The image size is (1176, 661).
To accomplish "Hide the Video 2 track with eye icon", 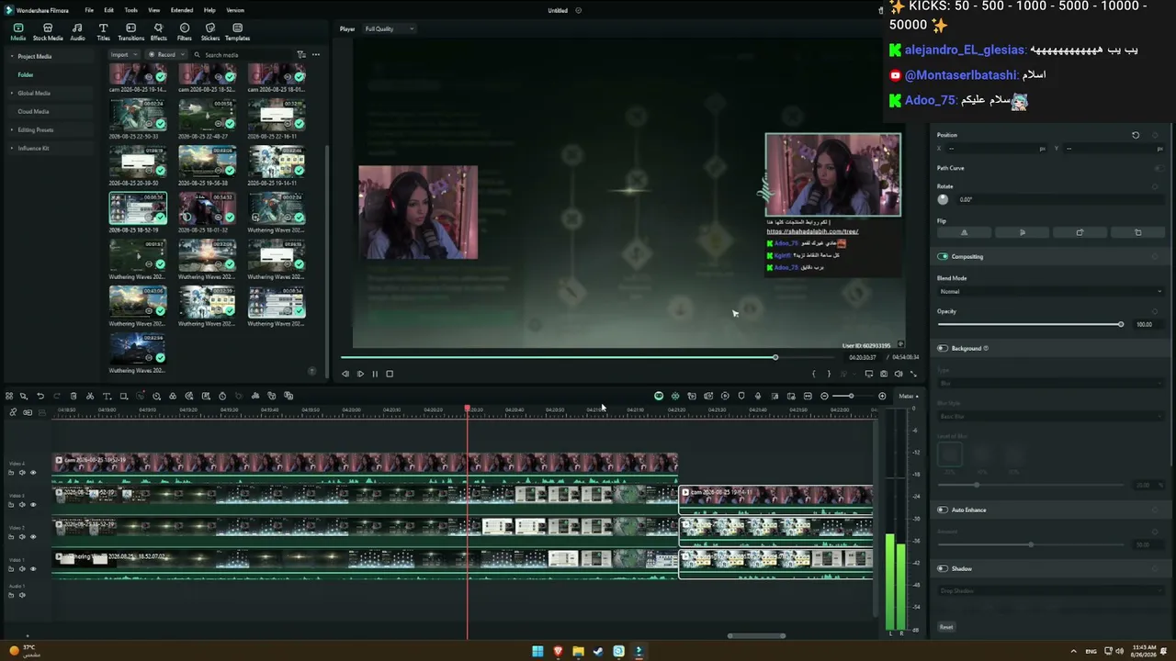I will [x=33, y=537].
